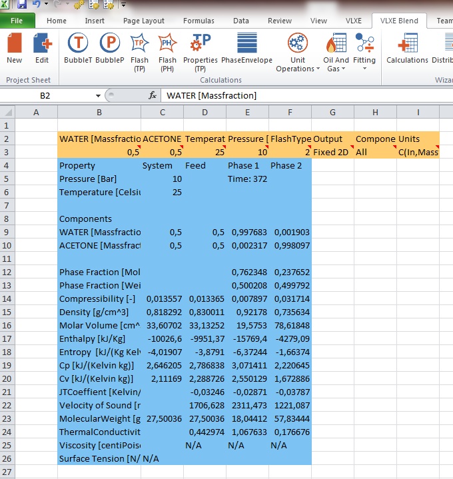The height and width of the screenshot is (479, 453).
Task: Open Oil And Gas tools
Action: (x=336, y=43)
